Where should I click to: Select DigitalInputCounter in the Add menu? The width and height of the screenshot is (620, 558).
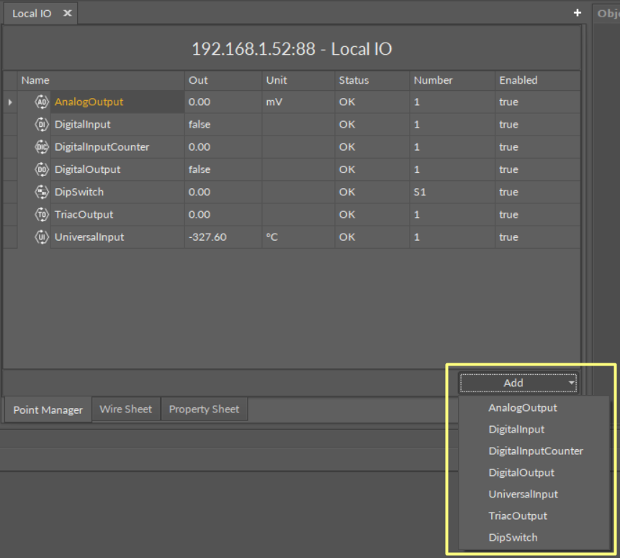pos(535,451)
